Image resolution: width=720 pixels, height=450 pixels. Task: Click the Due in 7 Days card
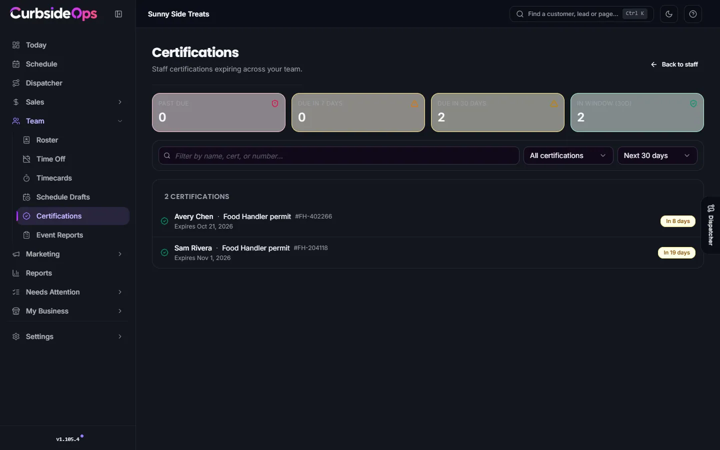pyautogui.click(x=358, y=112)
